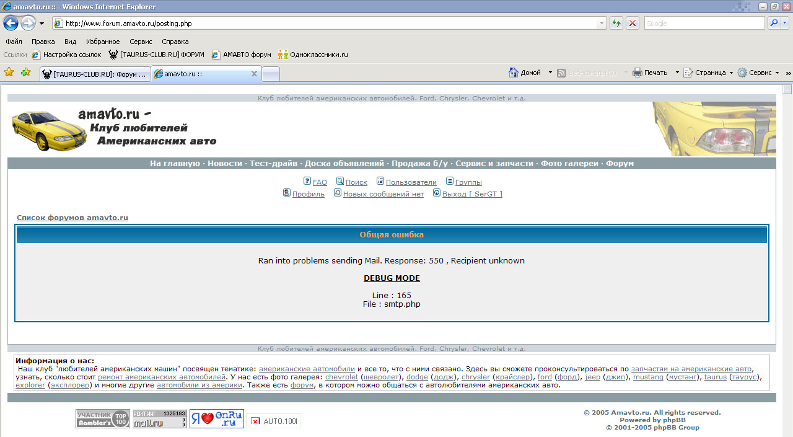Click the Выход [ SerGT ] logout link

[x=472, y=194]
